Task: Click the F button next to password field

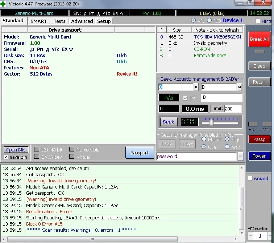Action: pos(241,157)
